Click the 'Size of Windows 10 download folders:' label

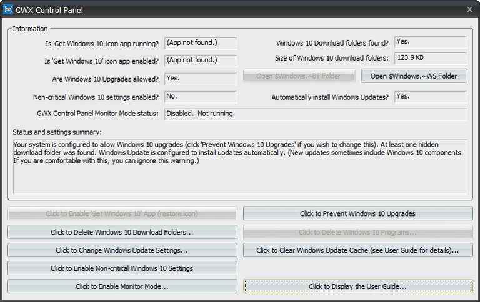pos(331,58)
